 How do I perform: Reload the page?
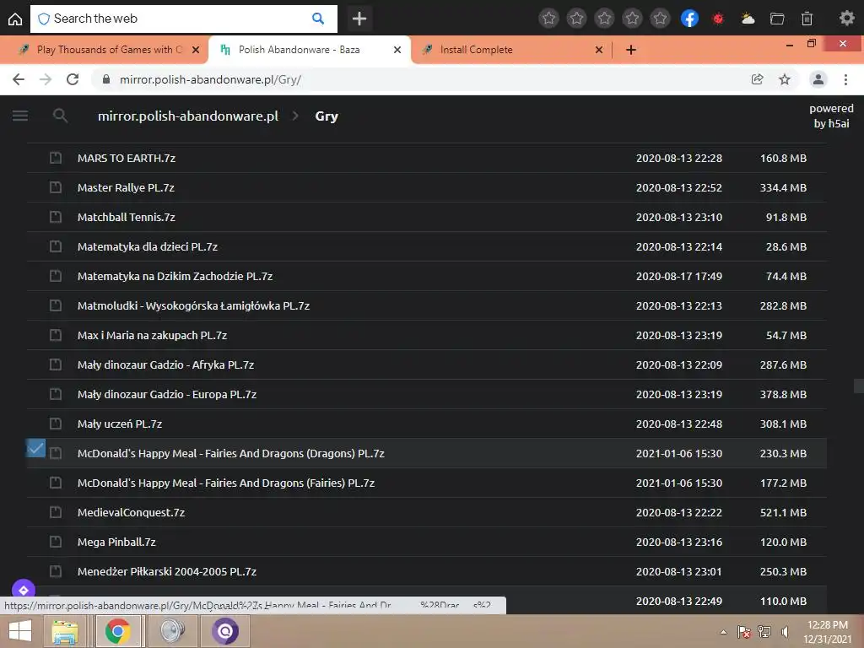click(73, 79)
